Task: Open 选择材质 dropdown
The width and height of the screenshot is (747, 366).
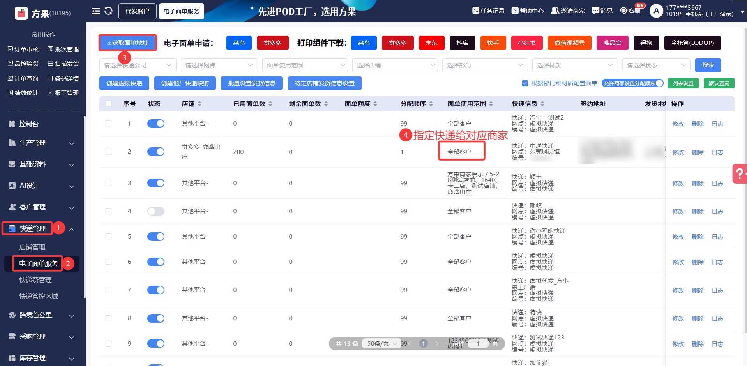Action: (x=575, y=65)
